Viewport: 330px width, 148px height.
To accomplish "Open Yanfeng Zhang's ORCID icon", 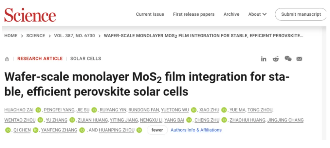I will coord(82,130).
